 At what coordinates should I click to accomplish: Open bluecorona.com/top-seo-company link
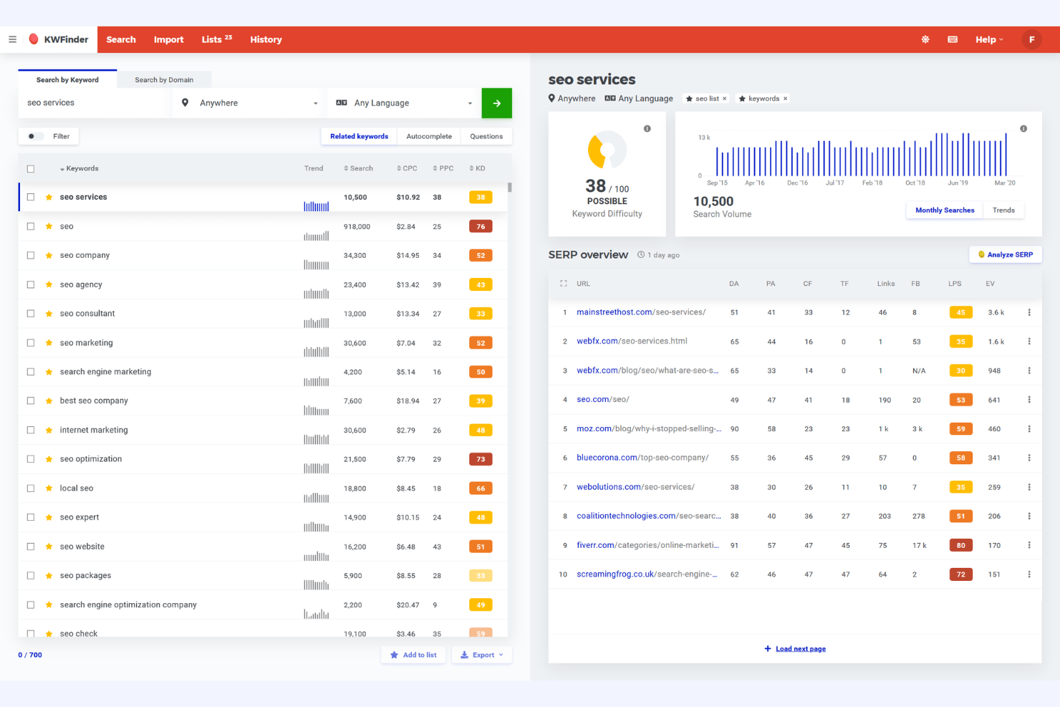[642, 458]
